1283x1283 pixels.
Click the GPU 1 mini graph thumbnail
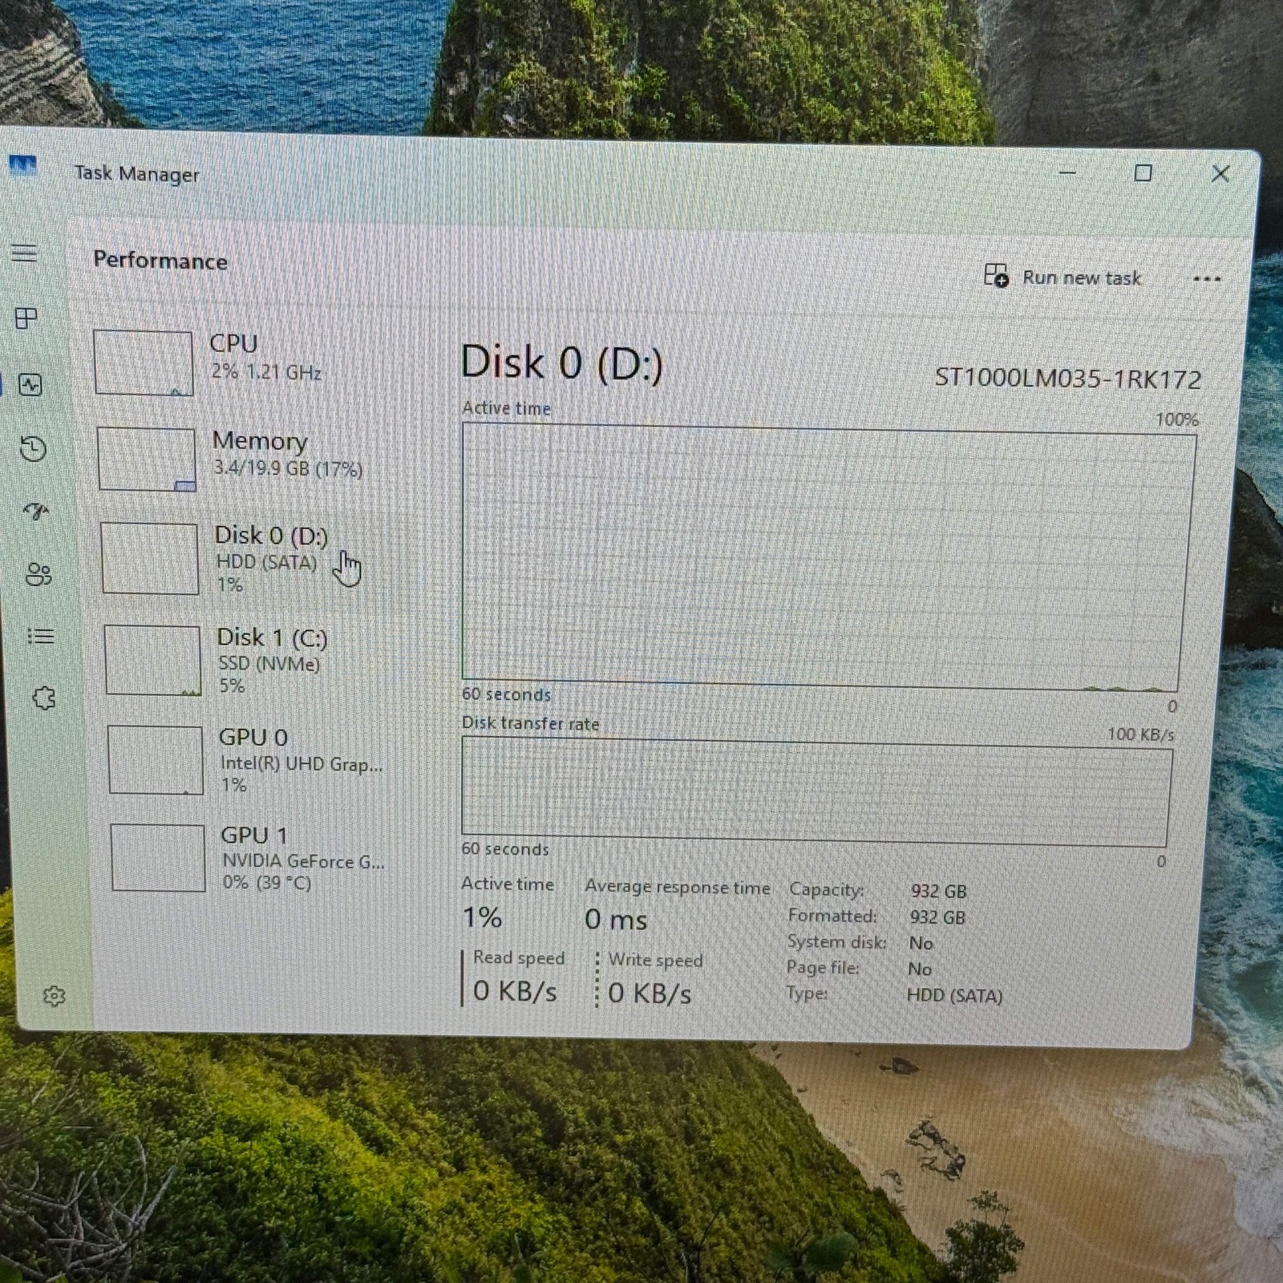158,858
